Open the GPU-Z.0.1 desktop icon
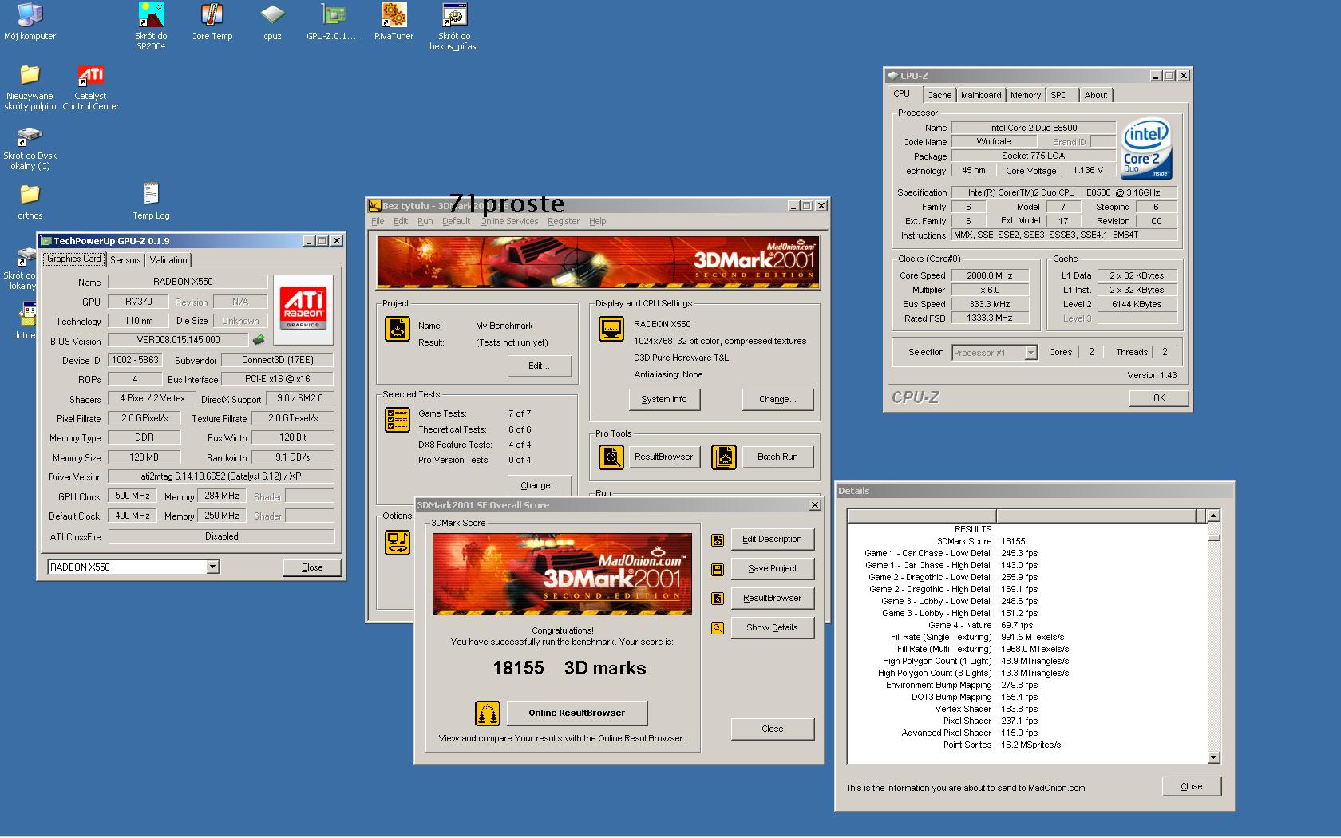Viewport: 1341px width, 838px height. pos(333,22)
